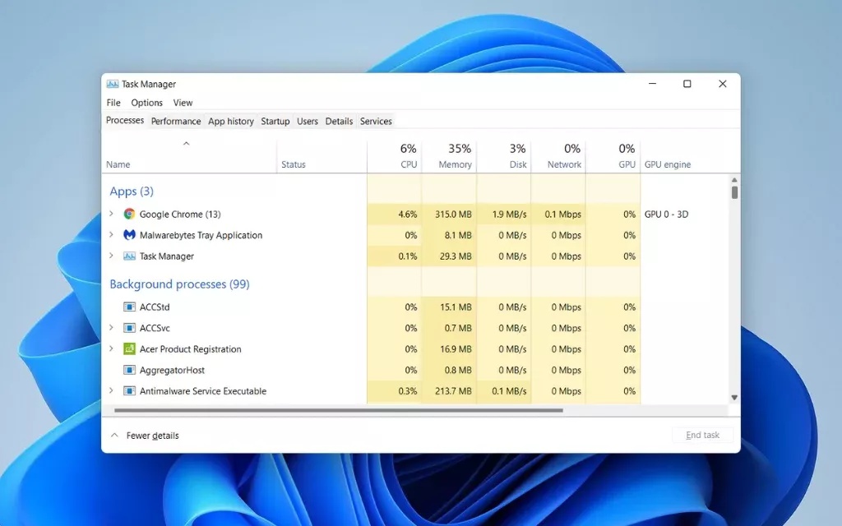Open the View menu

pos(183,102)
